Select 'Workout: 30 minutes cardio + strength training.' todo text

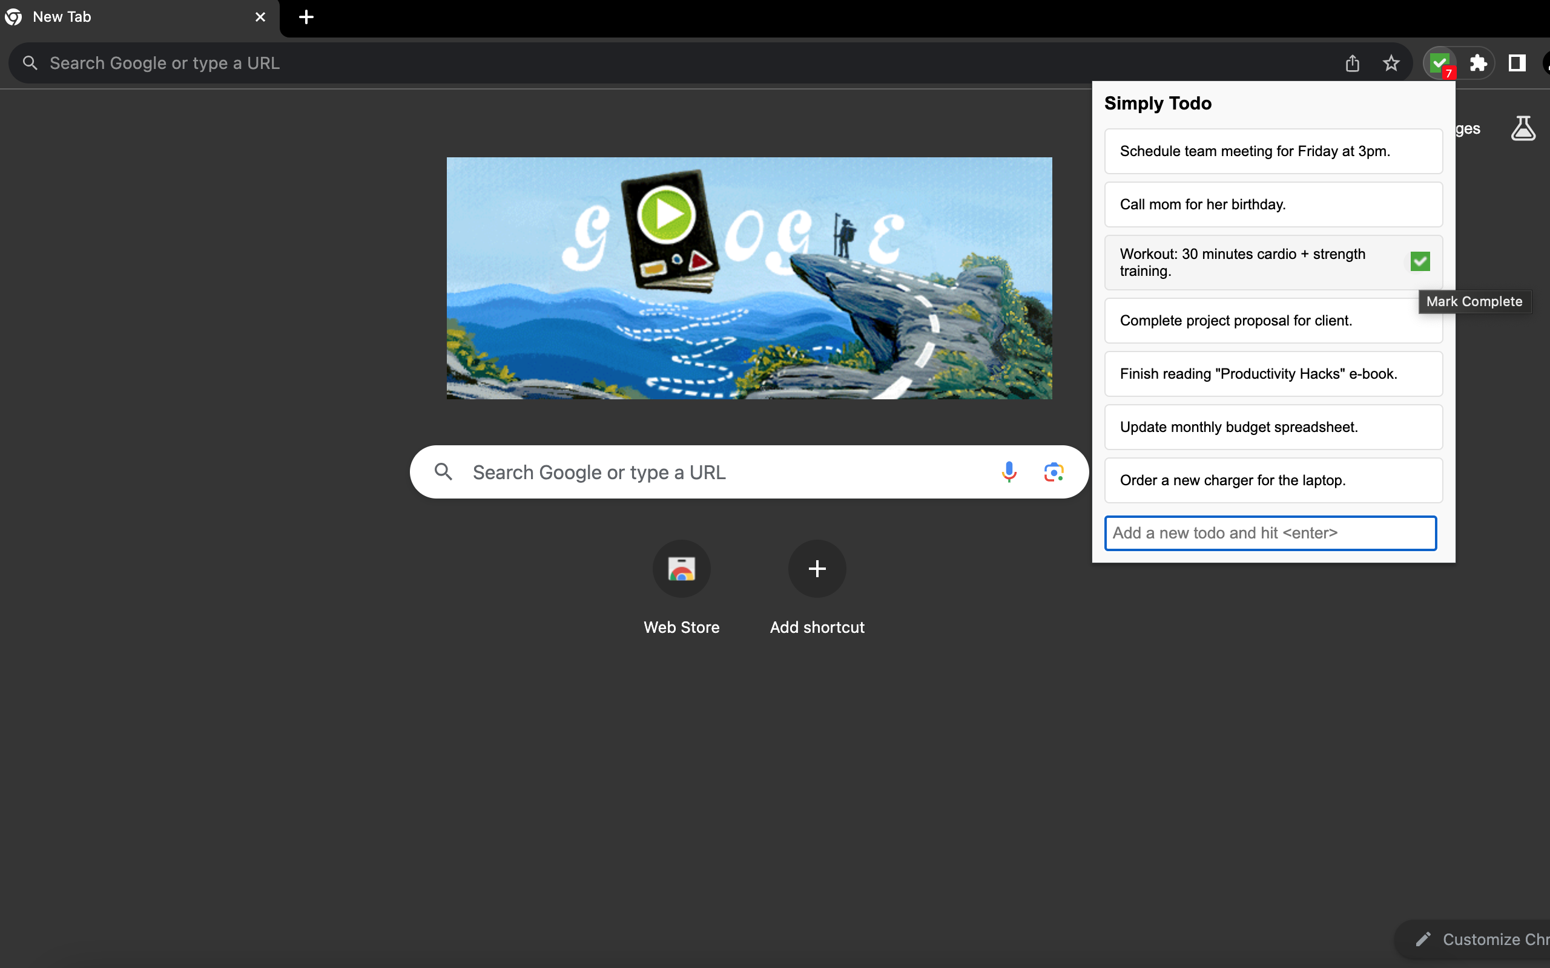[1242, 263]
